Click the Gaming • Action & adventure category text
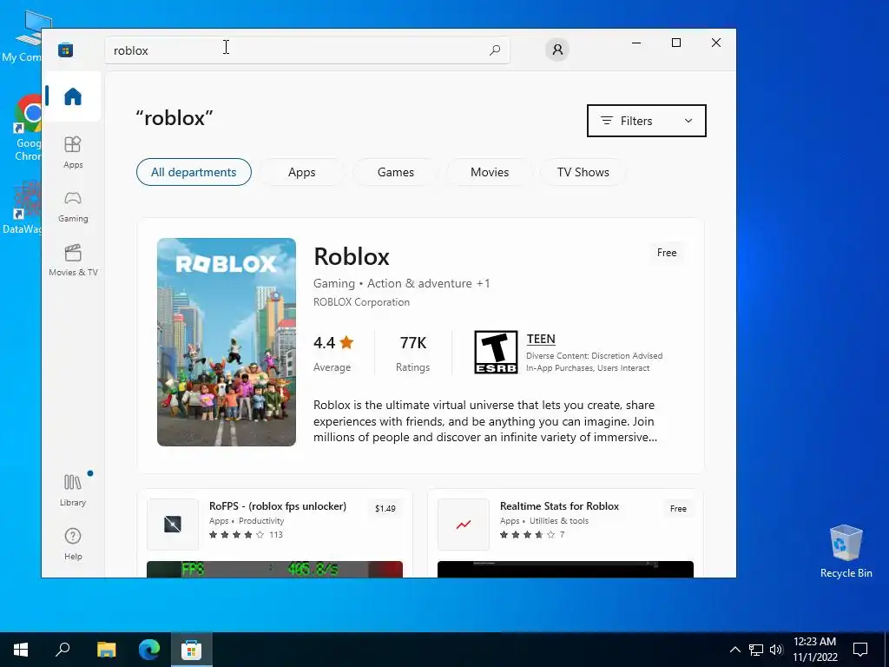 (401, 283)
